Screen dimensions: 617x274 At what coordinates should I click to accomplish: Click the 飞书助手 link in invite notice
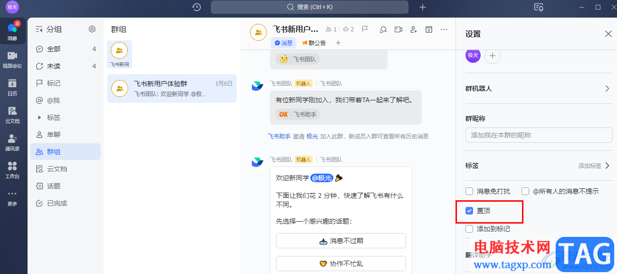tap(279, 136)
